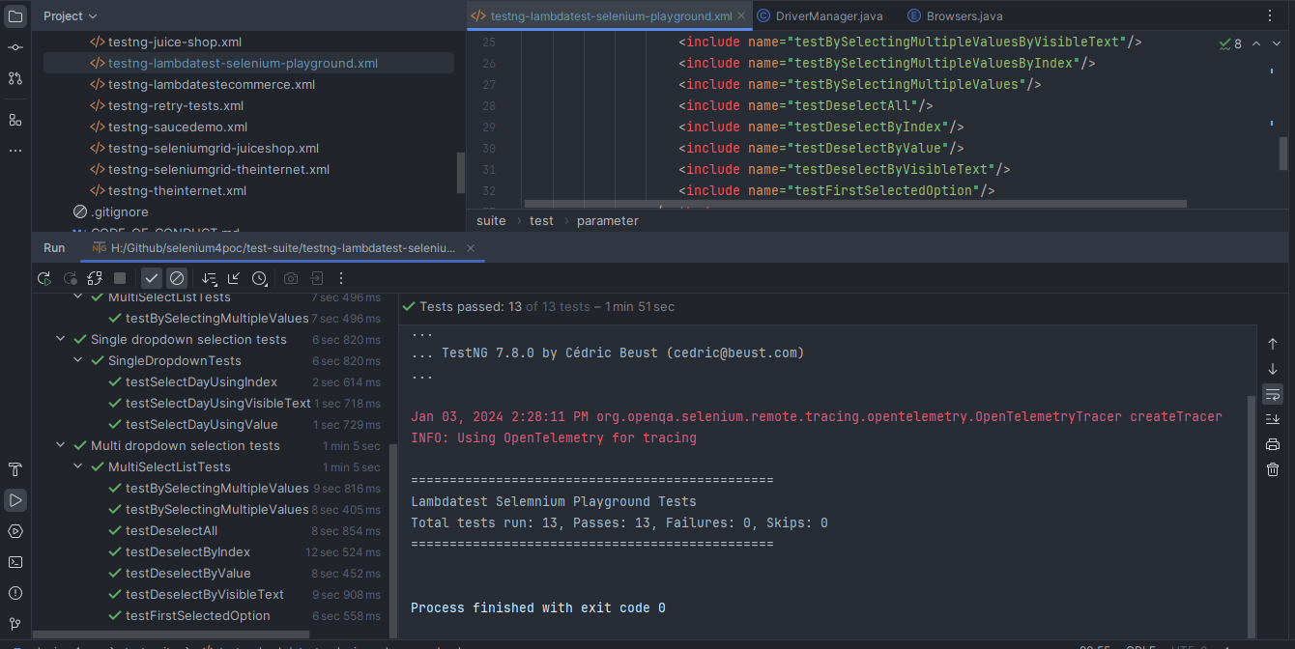The height and width of the screenshot is (649, 1295).
Task: Rerun the TestNG test suite
Action: (x=43, y=278)
